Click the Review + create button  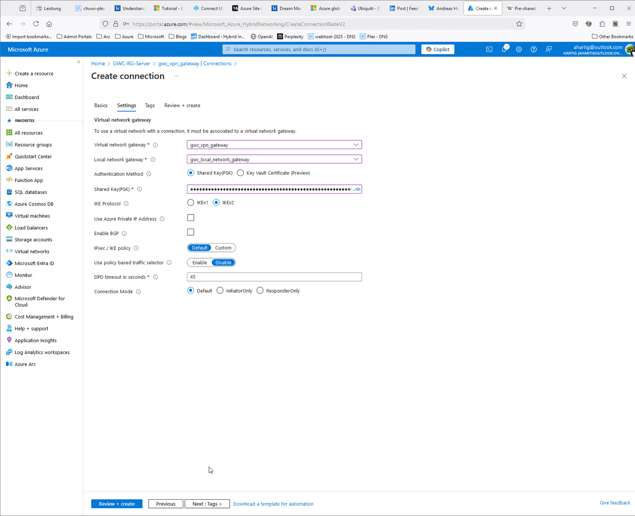click(x=116, y=504)
